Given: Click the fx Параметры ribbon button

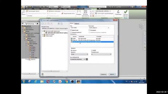Looking at the screenshot, I should 118,13.
